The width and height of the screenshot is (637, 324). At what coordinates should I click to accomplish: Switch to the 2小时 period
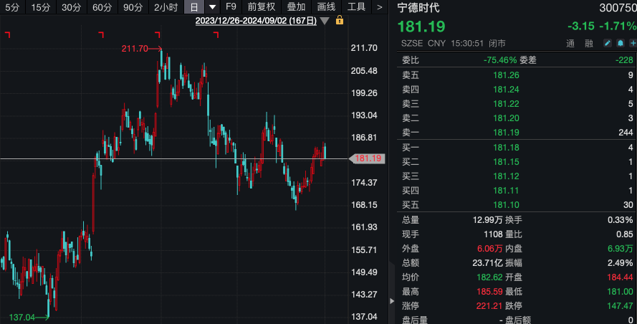point(166,7)
